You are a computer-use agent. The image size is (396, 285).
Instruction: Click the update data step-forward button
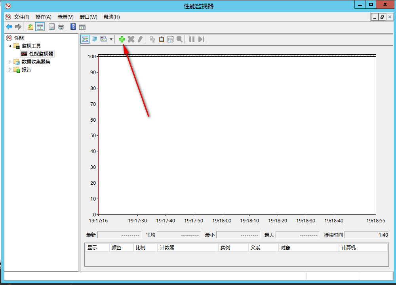point(201,39)
